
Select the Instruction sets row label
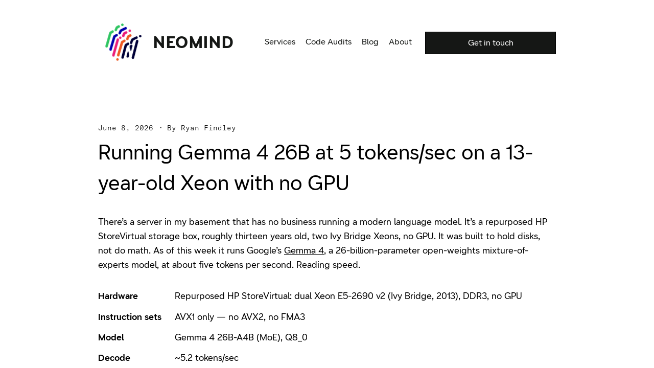click(x=130, y=317)
